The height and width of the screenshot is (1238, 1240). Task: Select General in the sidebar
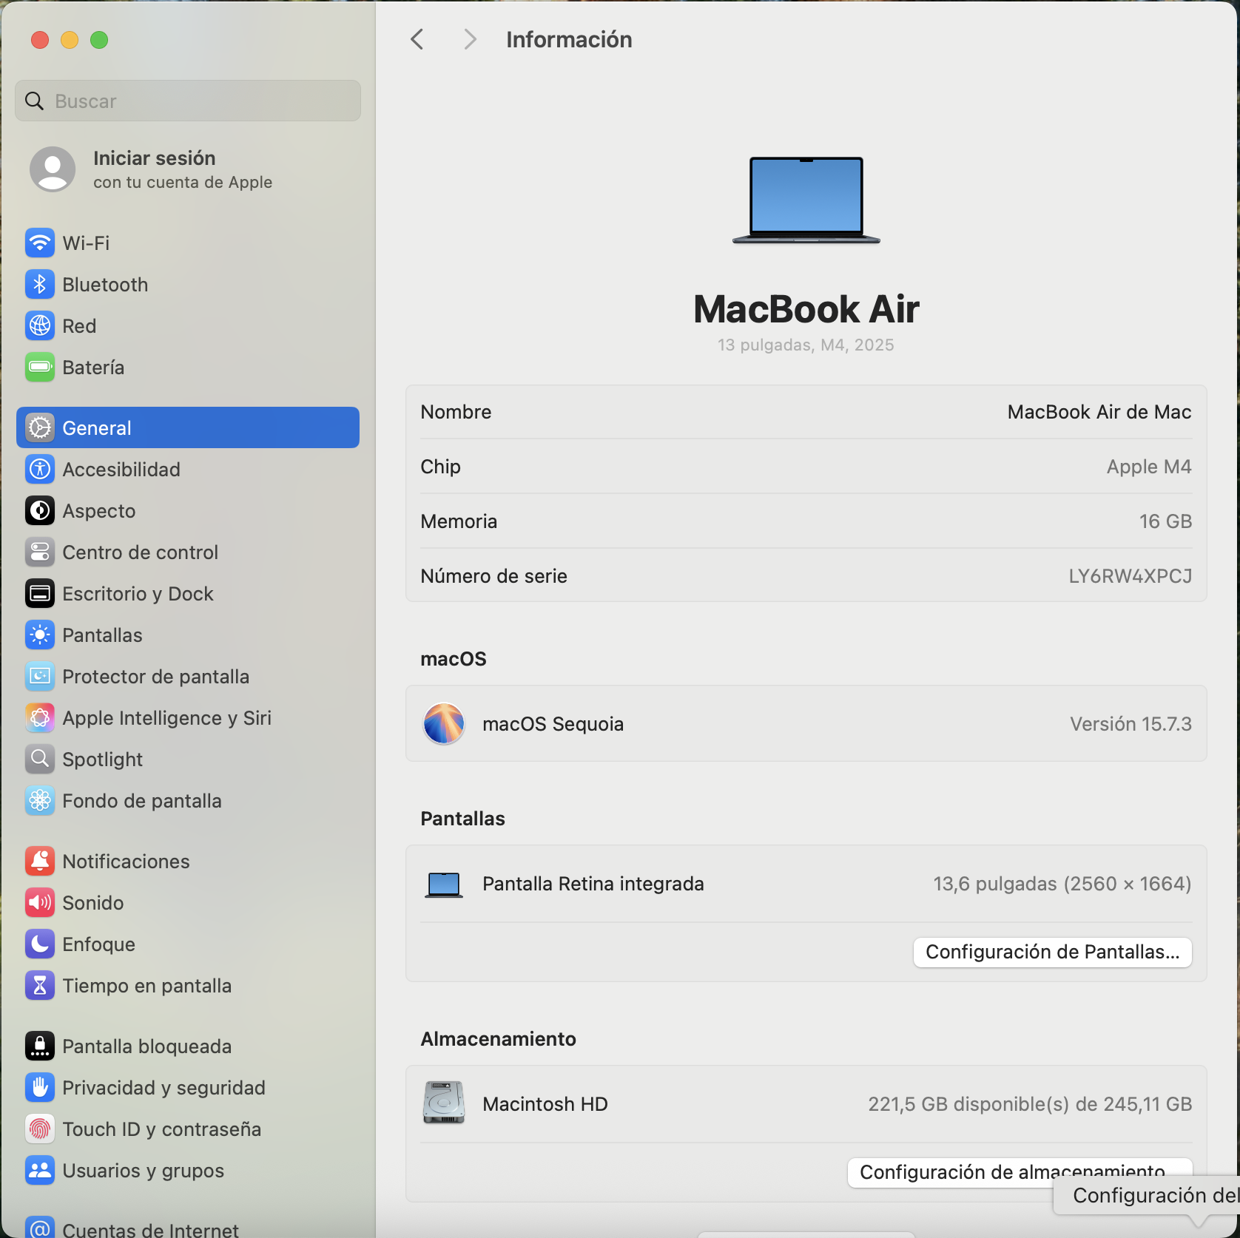(x=96, y=427)
